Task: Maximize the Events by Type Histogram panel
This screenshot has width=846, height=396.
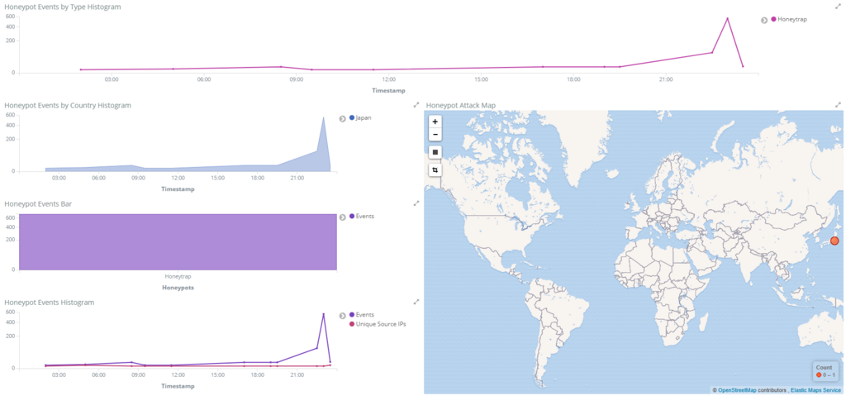Action: coord(838,7)
